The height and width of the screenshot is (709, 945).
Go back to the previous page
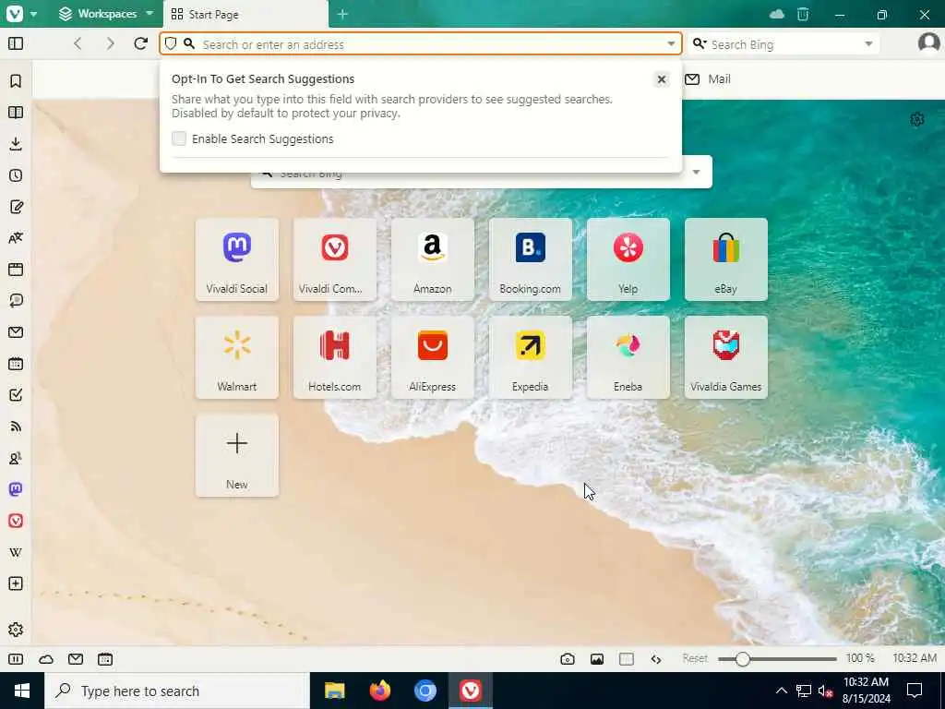coord(78,43)
